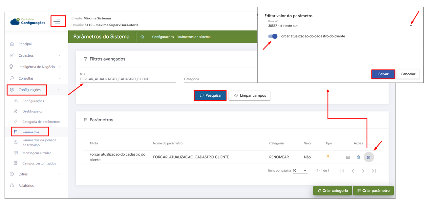Go to next page pagination icon

point(363,171)
